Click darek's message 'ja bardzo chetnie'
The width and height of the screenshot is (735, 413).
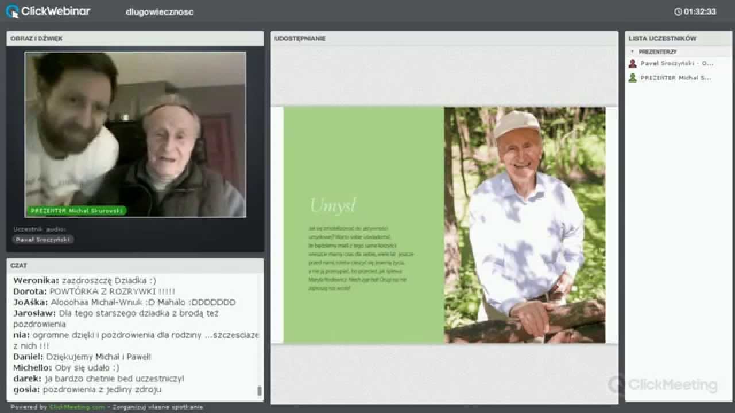coord(99,379)
